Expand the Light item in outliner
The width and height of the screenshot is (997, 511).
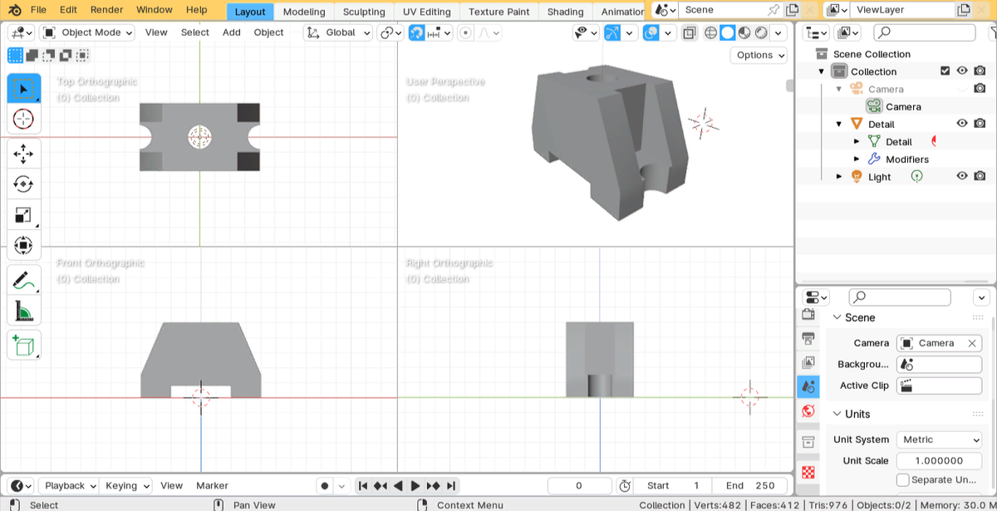(x=839, y=176)
